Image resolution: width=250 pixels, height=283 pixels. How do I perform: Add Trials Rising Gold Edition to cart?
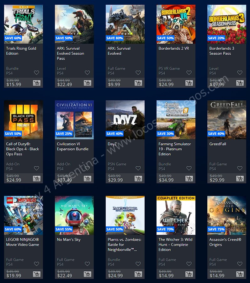click(x=36, y=83)
